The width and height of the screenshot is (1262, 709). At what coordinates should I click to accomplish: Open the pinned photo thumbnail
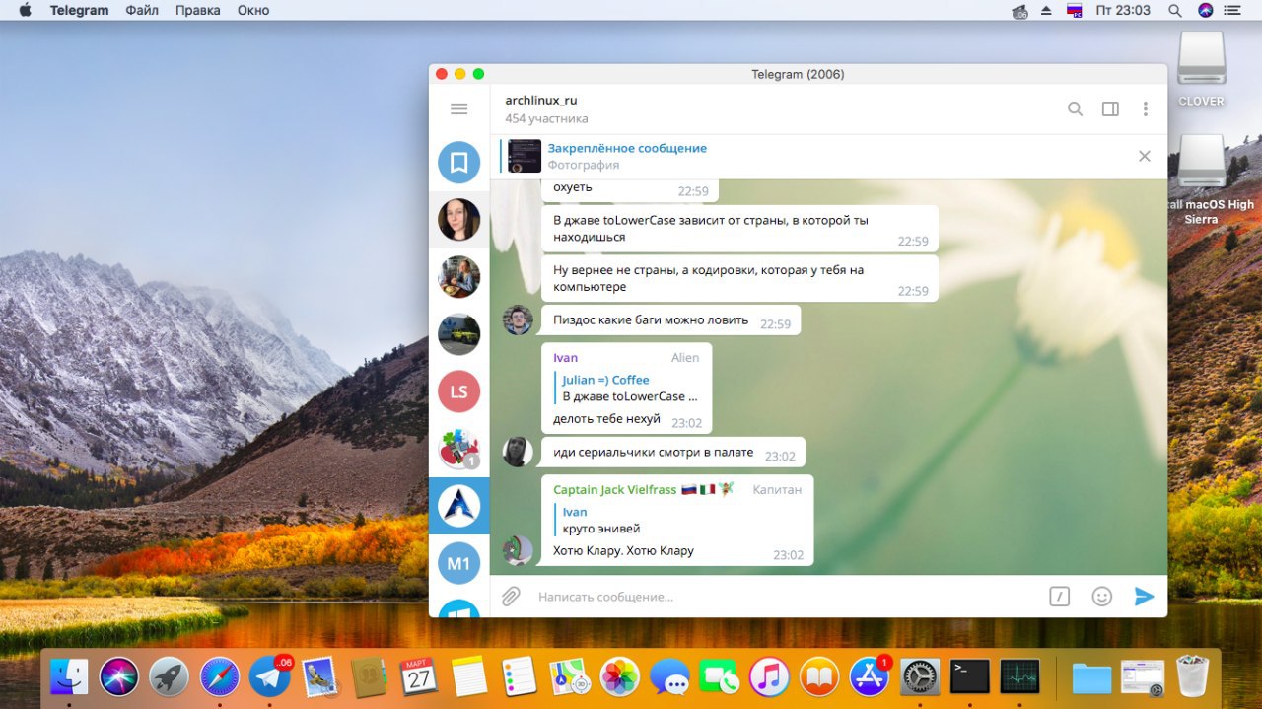pos(525,156)
